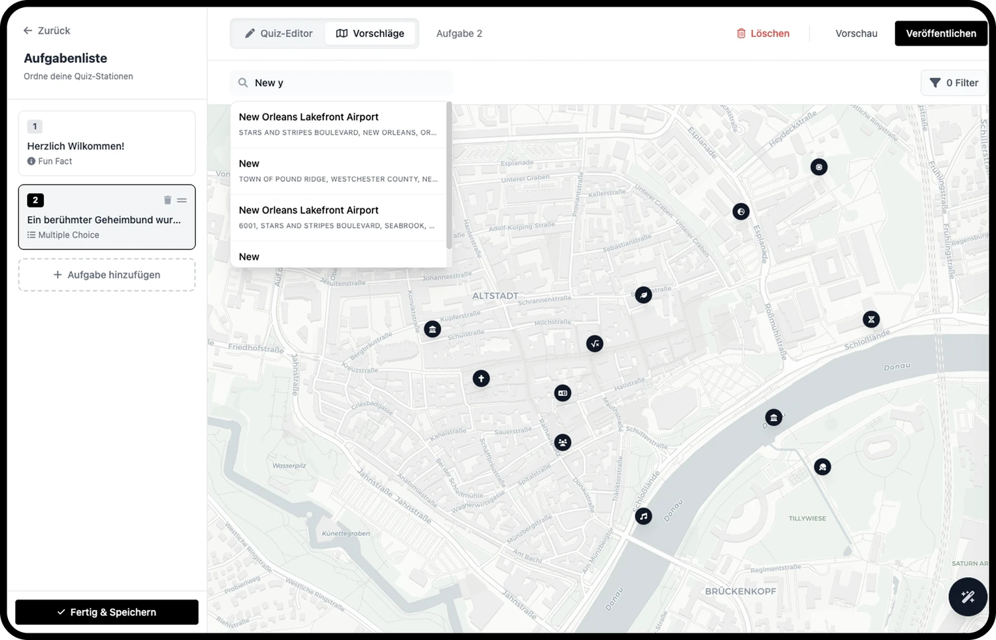Click the Veröffentlichen button
Screen dimensions: 996x640
941,33
